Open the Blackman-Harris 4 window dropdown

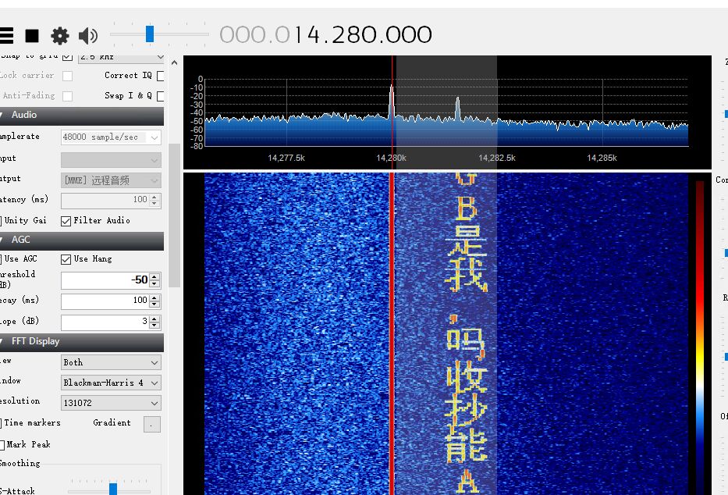[x=111, y=383]
